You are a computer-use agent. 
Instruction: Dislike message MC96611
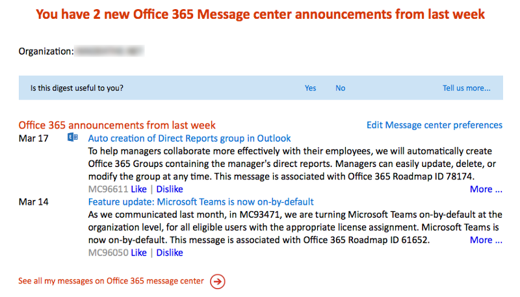170,189
